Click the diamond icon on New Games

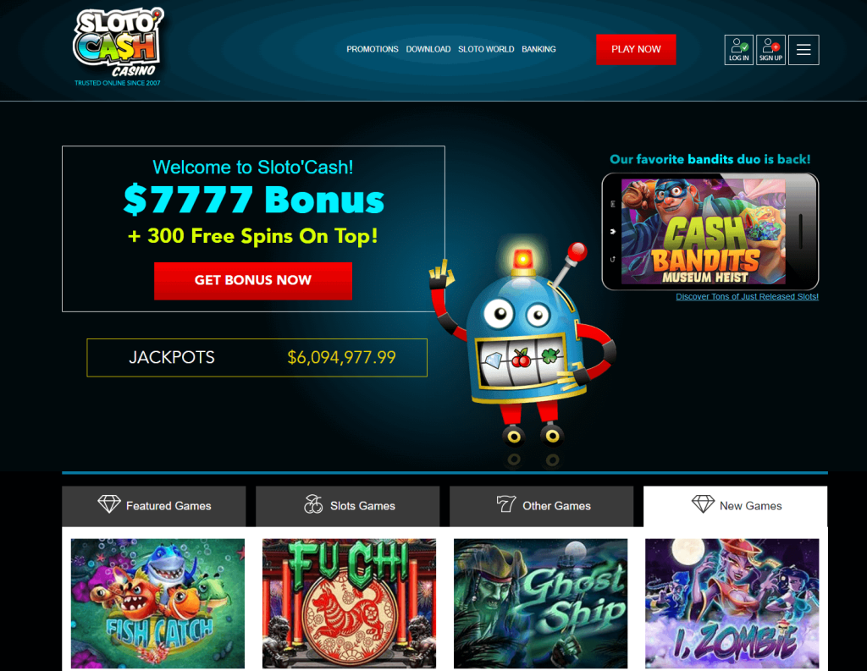[703, 503]
